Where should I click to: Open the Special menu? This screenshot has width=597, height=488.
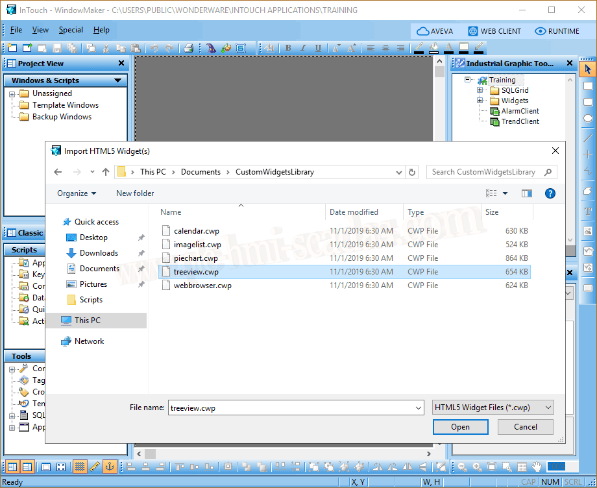71,30
